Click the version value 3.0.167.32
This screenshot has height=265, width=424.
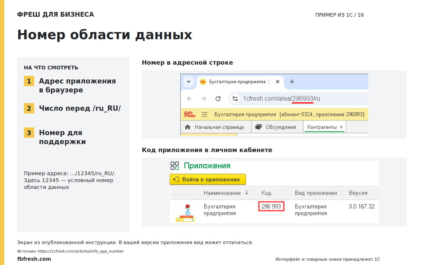[361, 206]
